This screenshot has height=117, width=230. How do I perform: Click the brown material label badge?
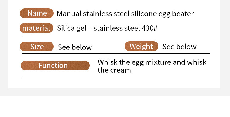37,28
